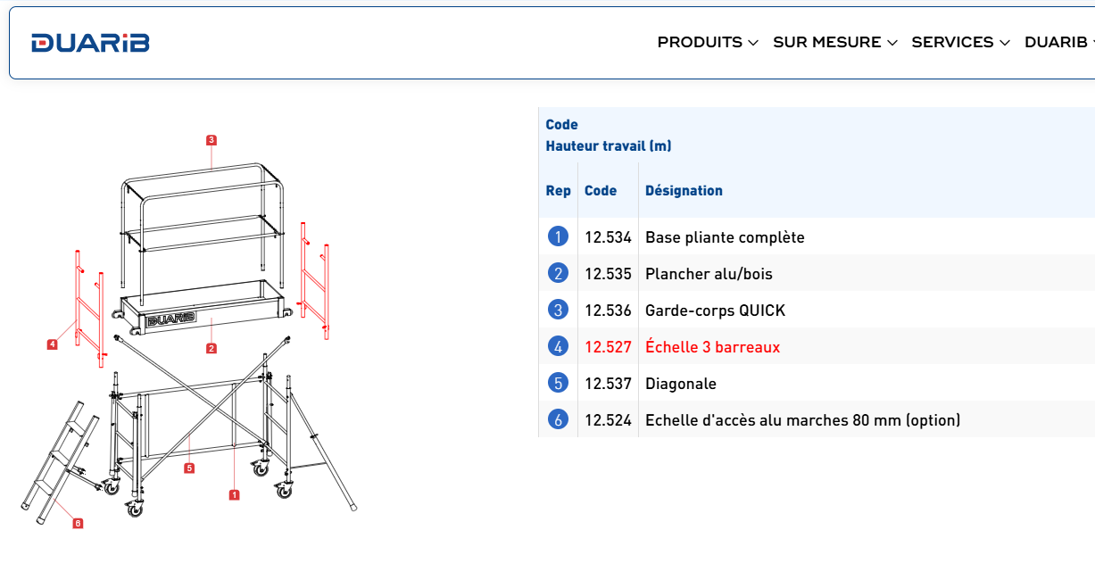The height and width of the screenshot is (580, 1095).
Task: Click red marker 5 on the diagonal
Action: pyautogui.click(x=189, y=468)
